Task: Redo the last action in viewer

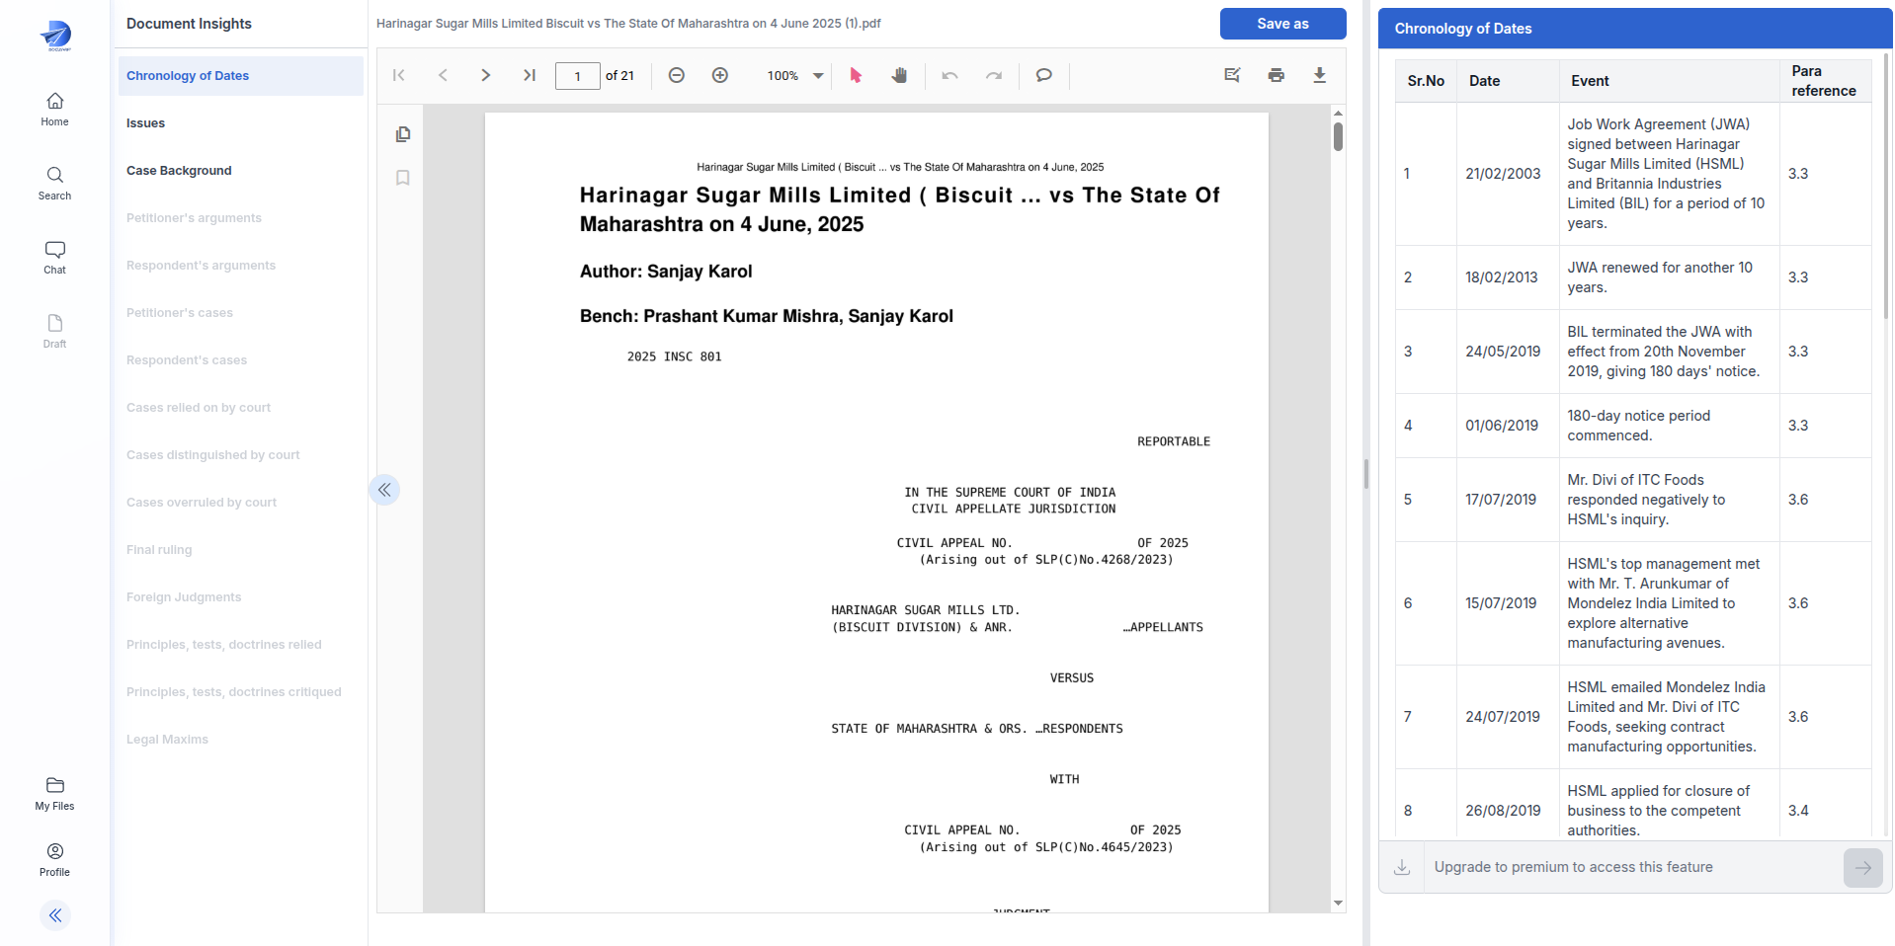Action: pos(994,75)
